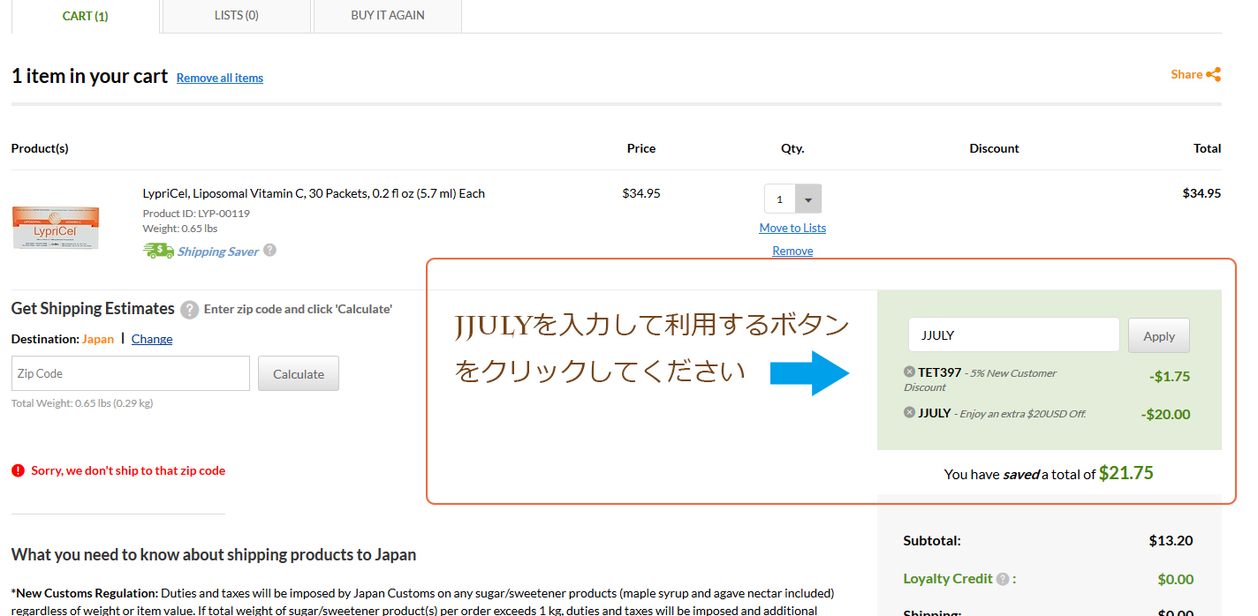Click the Shipping Saver help question mark
This screenshot has width=1258, height=616.
click(x=270, y=250)
